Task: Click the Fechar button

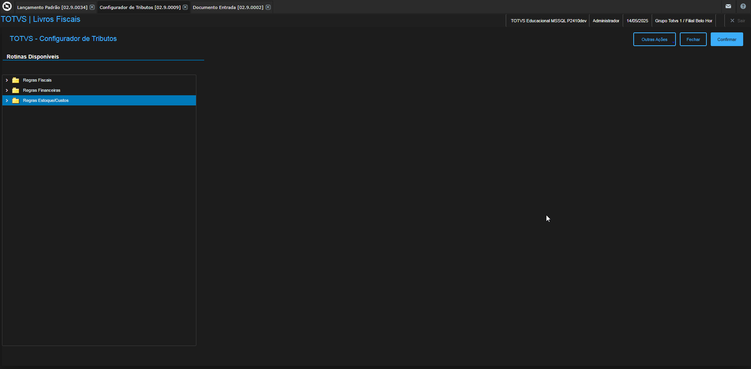Action: pyautogui.click(x=693, y=39)
